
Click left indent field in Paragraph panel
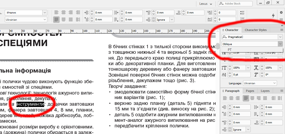pyautogui.click(x=241, y=107)
